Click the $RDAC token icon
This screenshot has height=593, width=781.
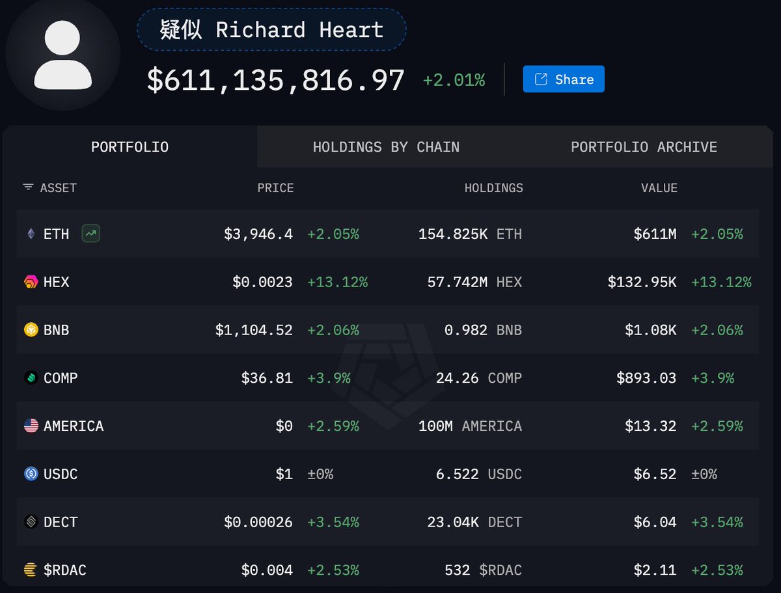tap(31, 570)
